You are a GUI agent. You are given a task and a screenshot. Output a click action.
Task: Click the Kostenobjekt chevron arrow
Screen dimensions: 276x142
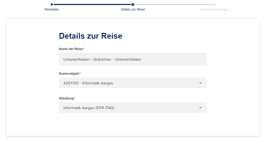pos(200,83)
